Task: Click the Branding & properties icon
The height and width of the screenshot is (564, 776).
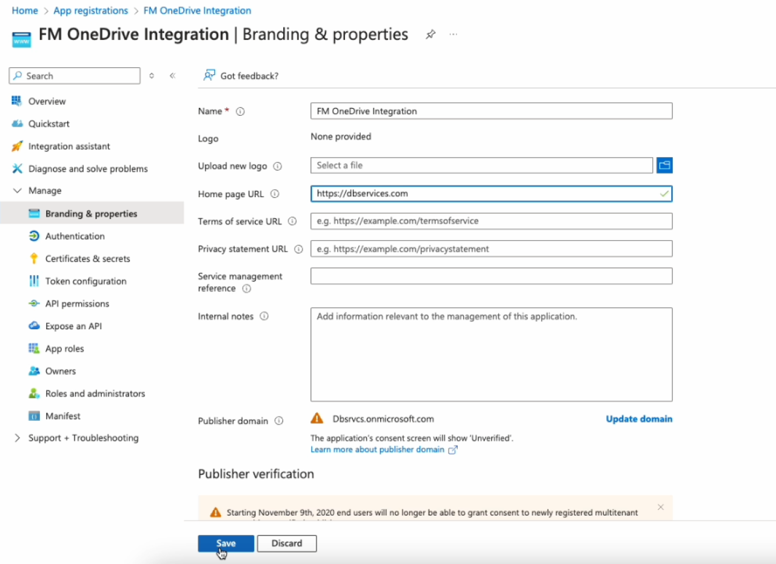Action: coord(34,213)
